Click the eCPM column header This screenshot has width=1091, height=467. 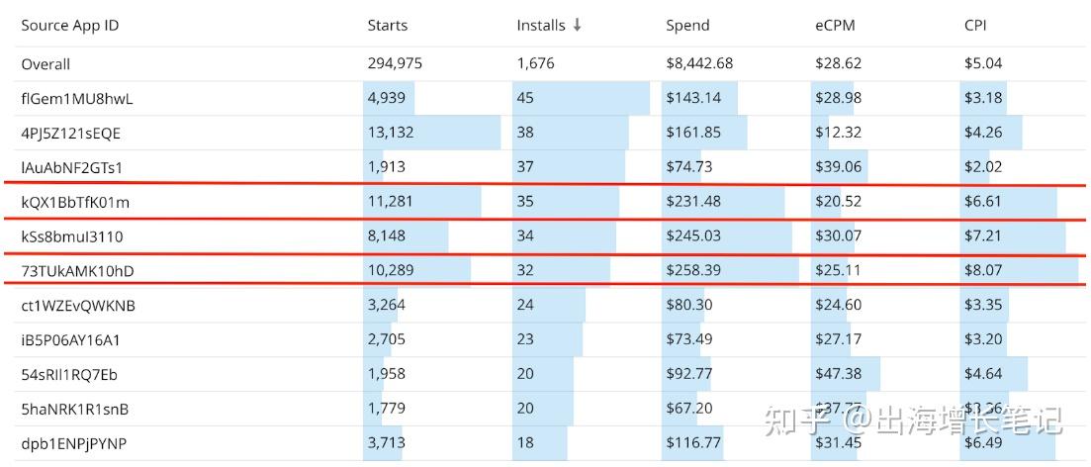click(834, 26)
